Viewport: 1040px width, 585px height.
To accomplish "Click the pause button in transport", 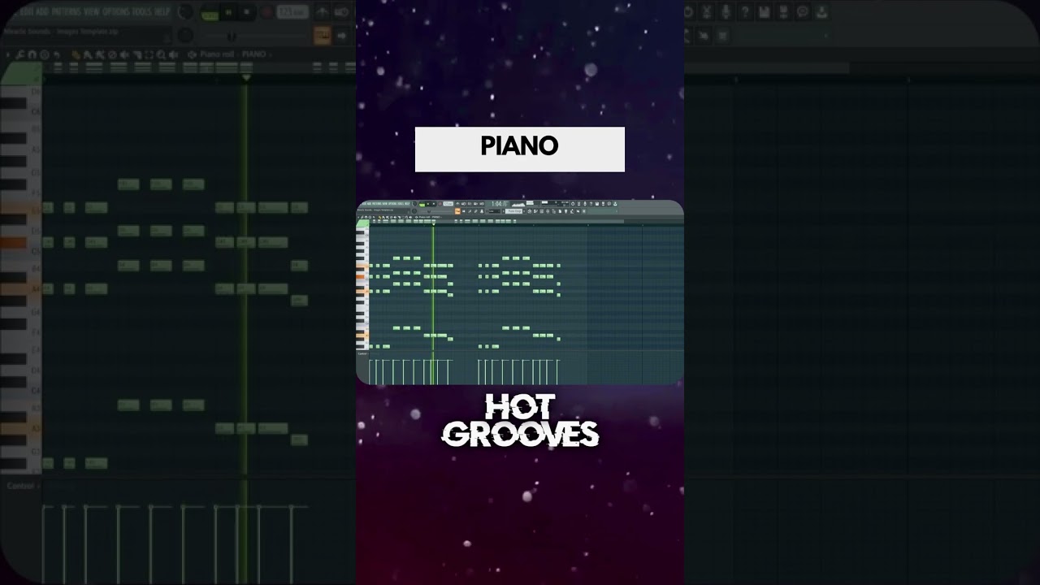I will point(228,12).
